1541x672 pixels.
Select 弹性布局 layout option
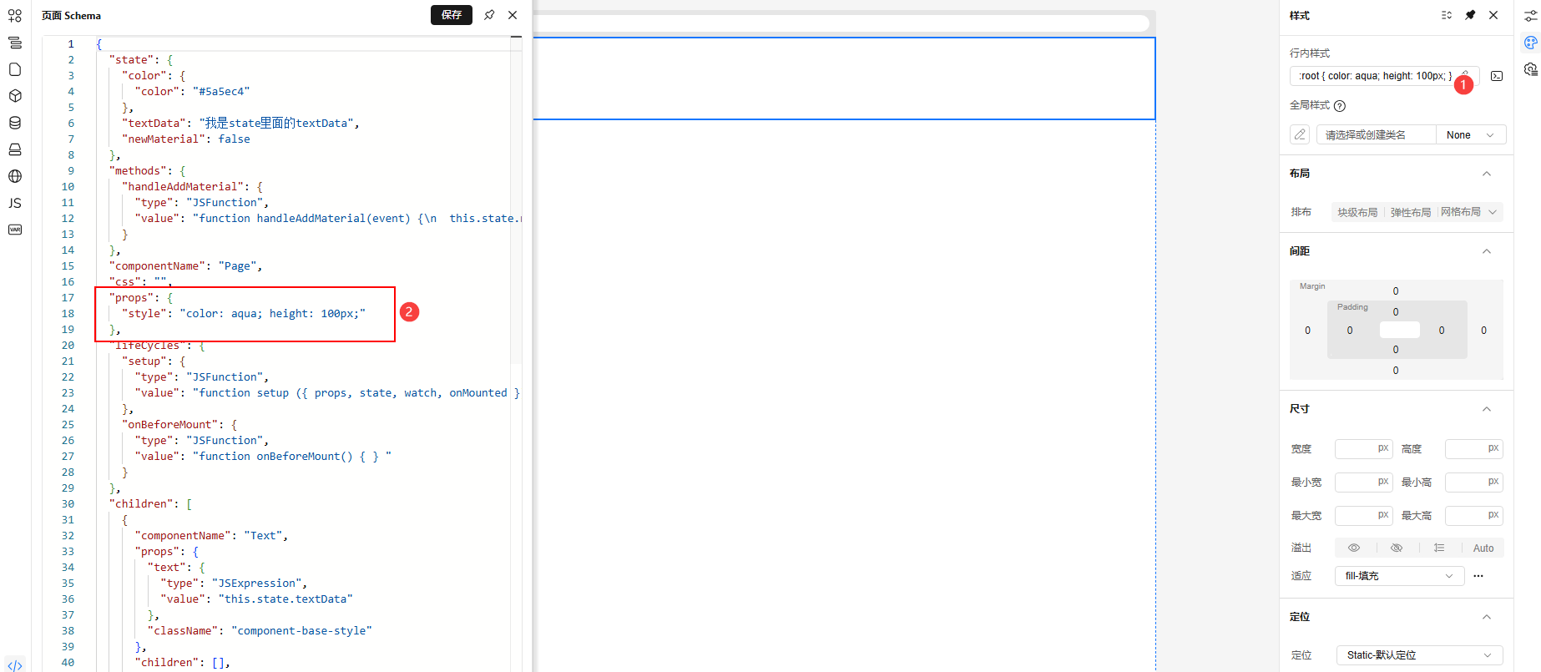[x=1410, y=212]
